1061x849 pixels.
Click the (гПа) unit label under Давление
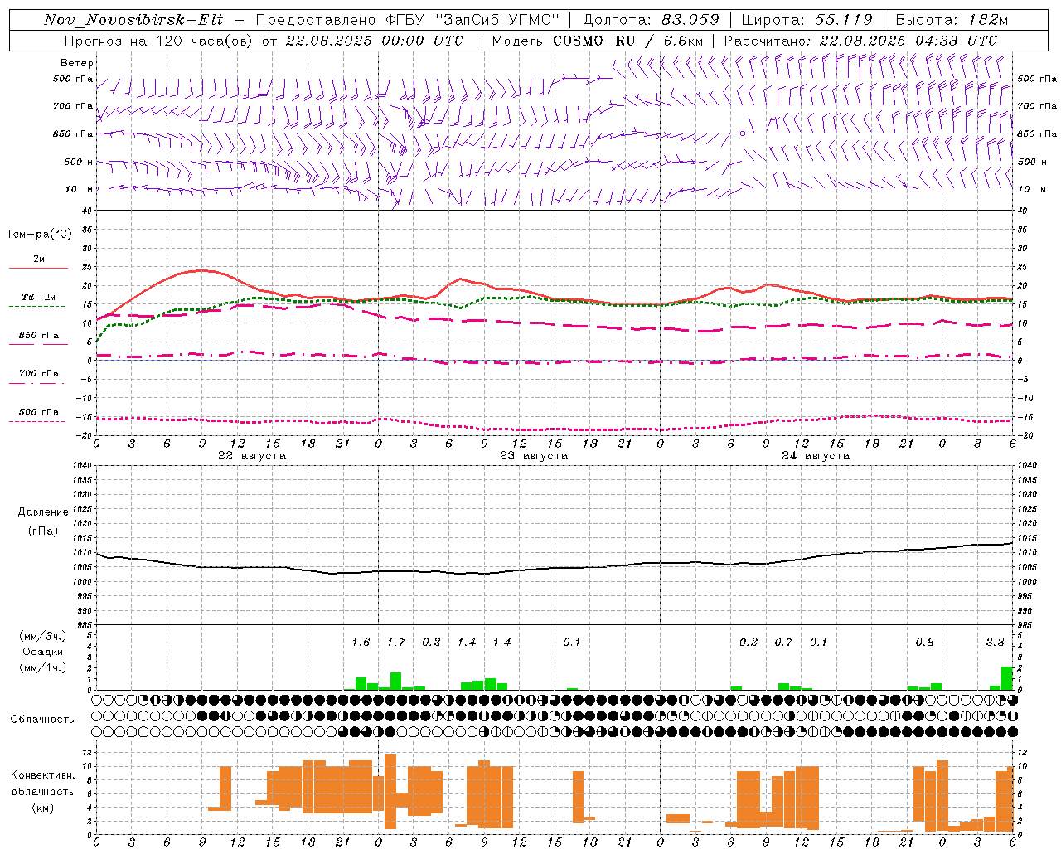(x=43, y=531)
